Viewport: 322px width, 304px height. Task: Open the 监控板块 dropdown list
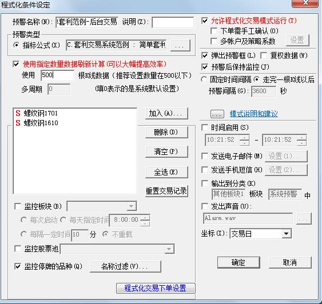(x=131, y=206)
